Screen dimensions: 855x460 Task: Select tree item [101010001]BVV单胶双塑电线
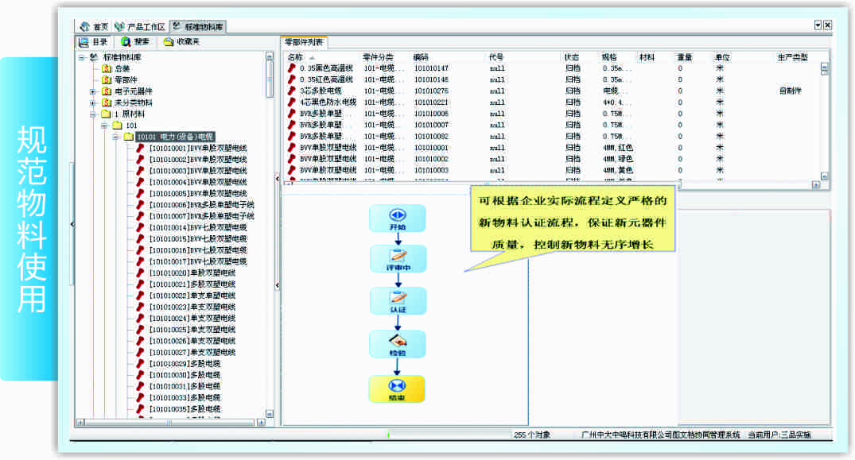click(197, 148)
